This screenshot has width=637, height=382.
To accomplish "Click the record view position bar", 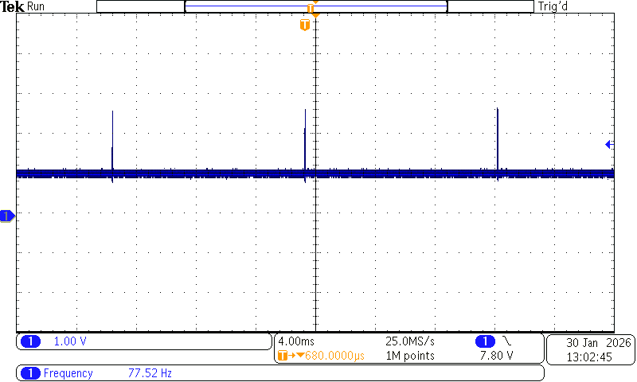I will (315, 6).
